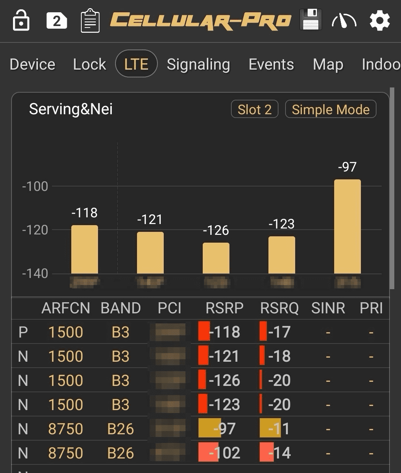Screen dimensions: 401x473
Task: Tap the floppy disk save icon
Action: (310, 20)
